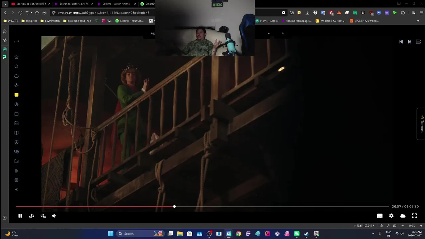Go to Rive home
The width and height of the screenshot is (425, 239).
tap(16, 57)
